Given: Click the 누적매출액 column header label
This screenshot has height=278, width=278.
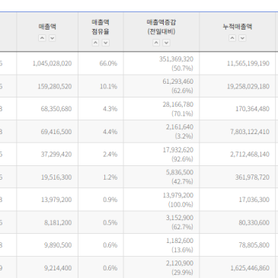Looking at the screenshot, I should [x=238, y=27].
